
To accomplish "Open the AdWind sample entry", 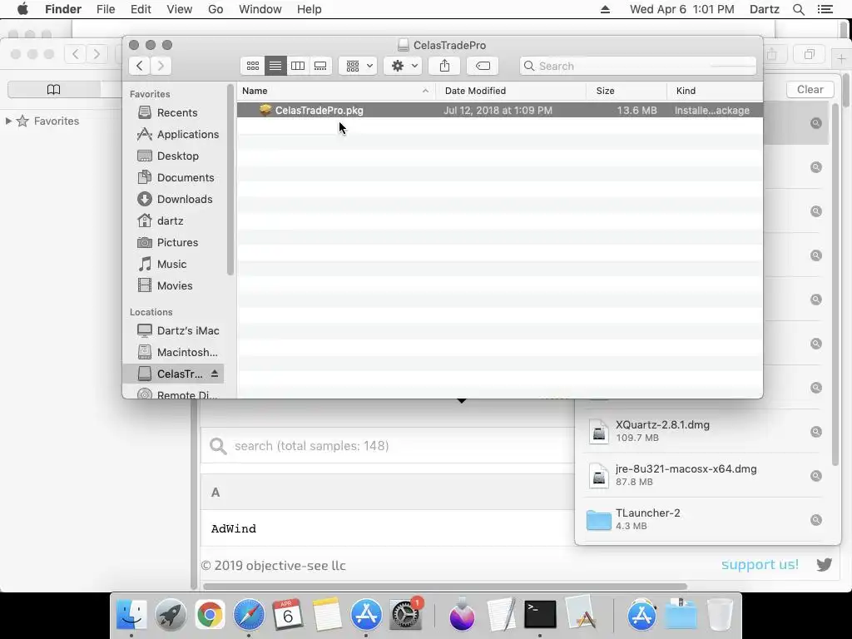I will click(x=234, y=528).
